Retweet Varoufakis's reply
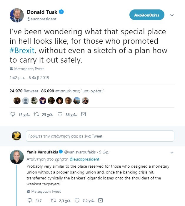Viewport: 185px width, 206px height. (53, 201)
